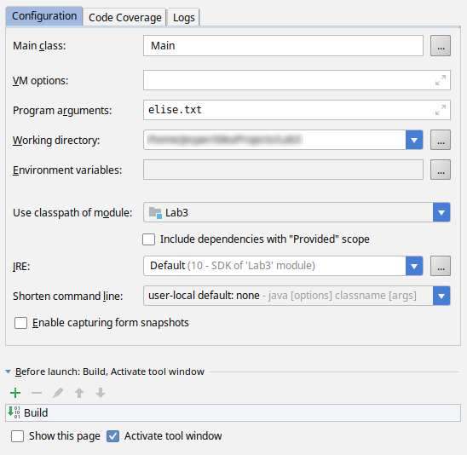Check the Show this page box

pos(17,436)
